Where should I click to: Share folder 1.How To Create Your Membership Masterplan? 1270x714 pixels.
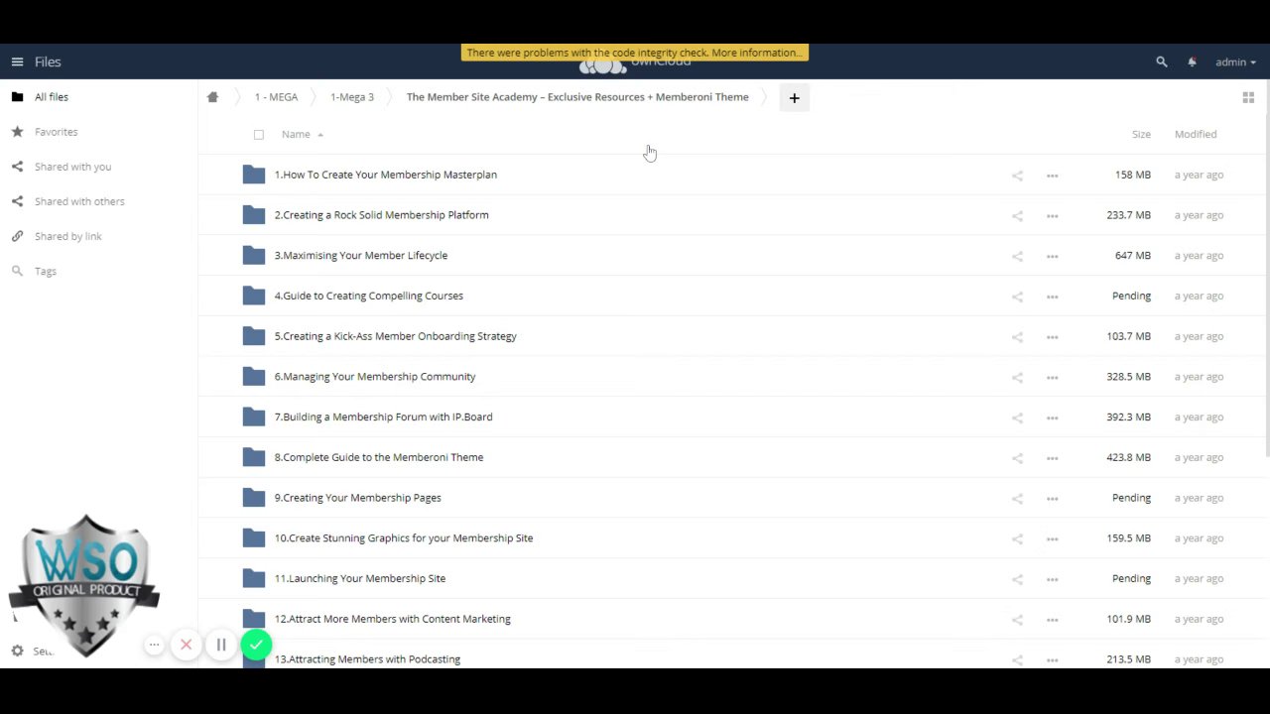pyautogui.click(x=1017, y=176)
